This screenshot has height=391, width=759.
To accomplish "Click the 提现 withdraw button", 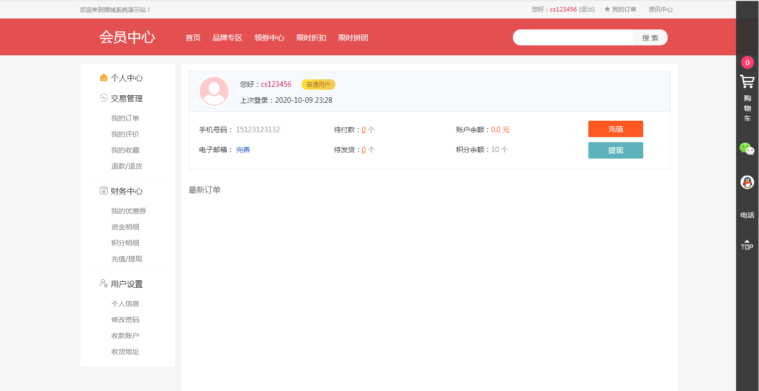I will (615, 150).
